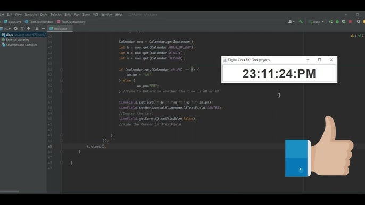
Task: Click the pink TextClockWindow method breadcrumb
Action: click(71, 22)
